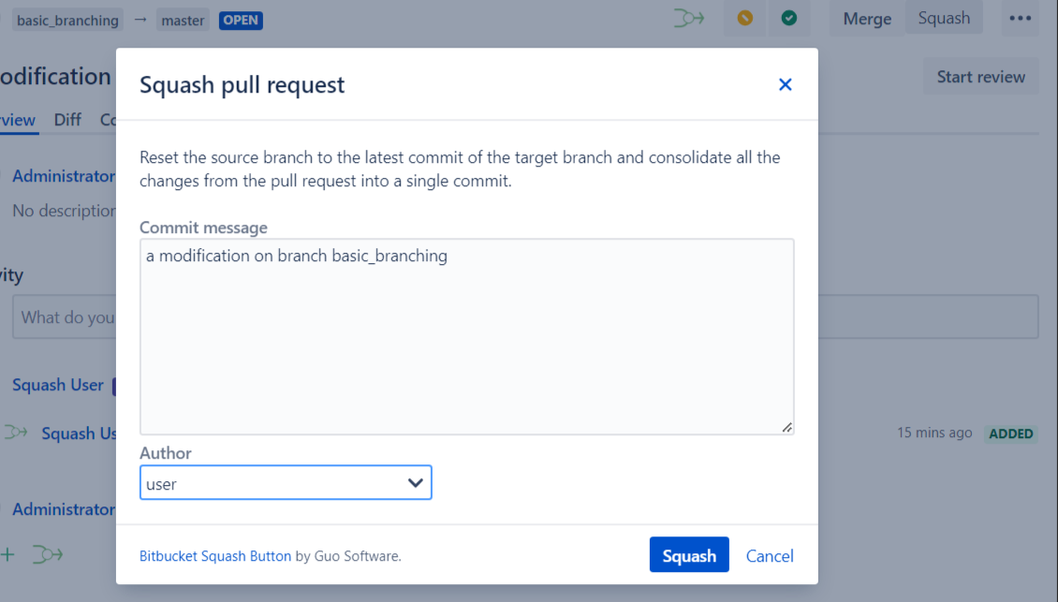Expand Author list using chevron arrow
The image size is (1058, 602).
tap(416, 483)
